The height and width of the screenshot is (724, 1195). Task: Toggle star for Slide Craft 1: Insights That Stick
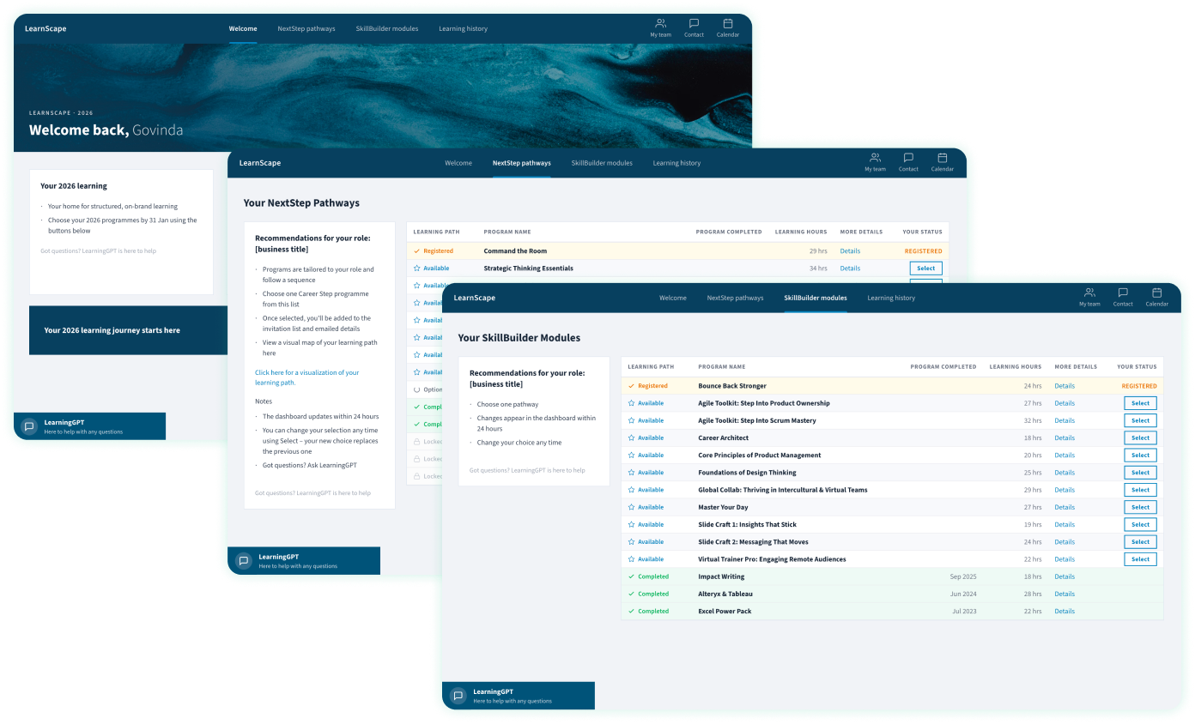click(633, 524)
